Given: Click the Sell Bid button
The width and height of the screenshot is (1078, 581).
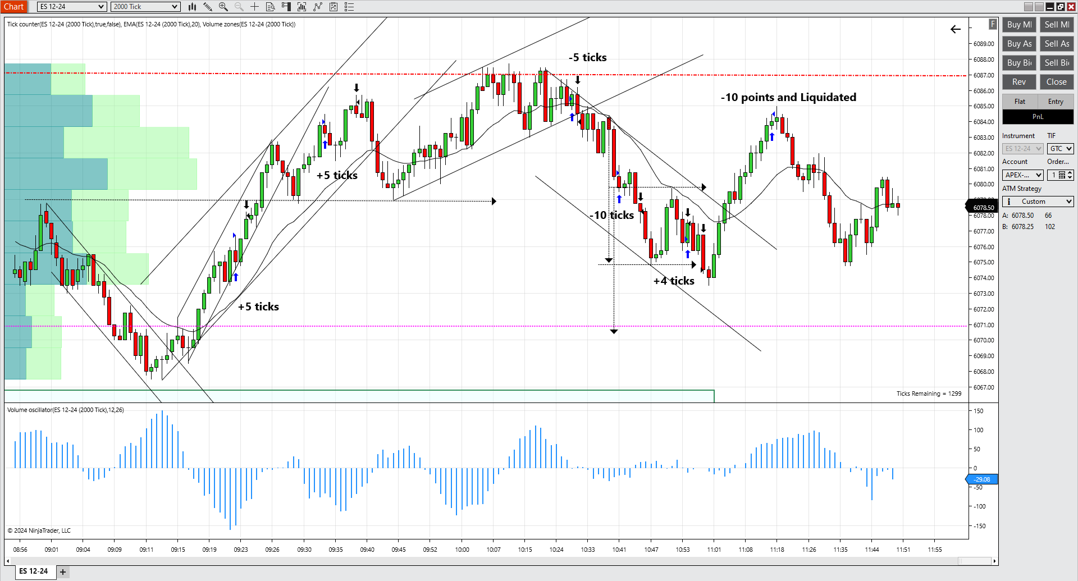Looking at the screenshot, I should tap(1057, 63).
